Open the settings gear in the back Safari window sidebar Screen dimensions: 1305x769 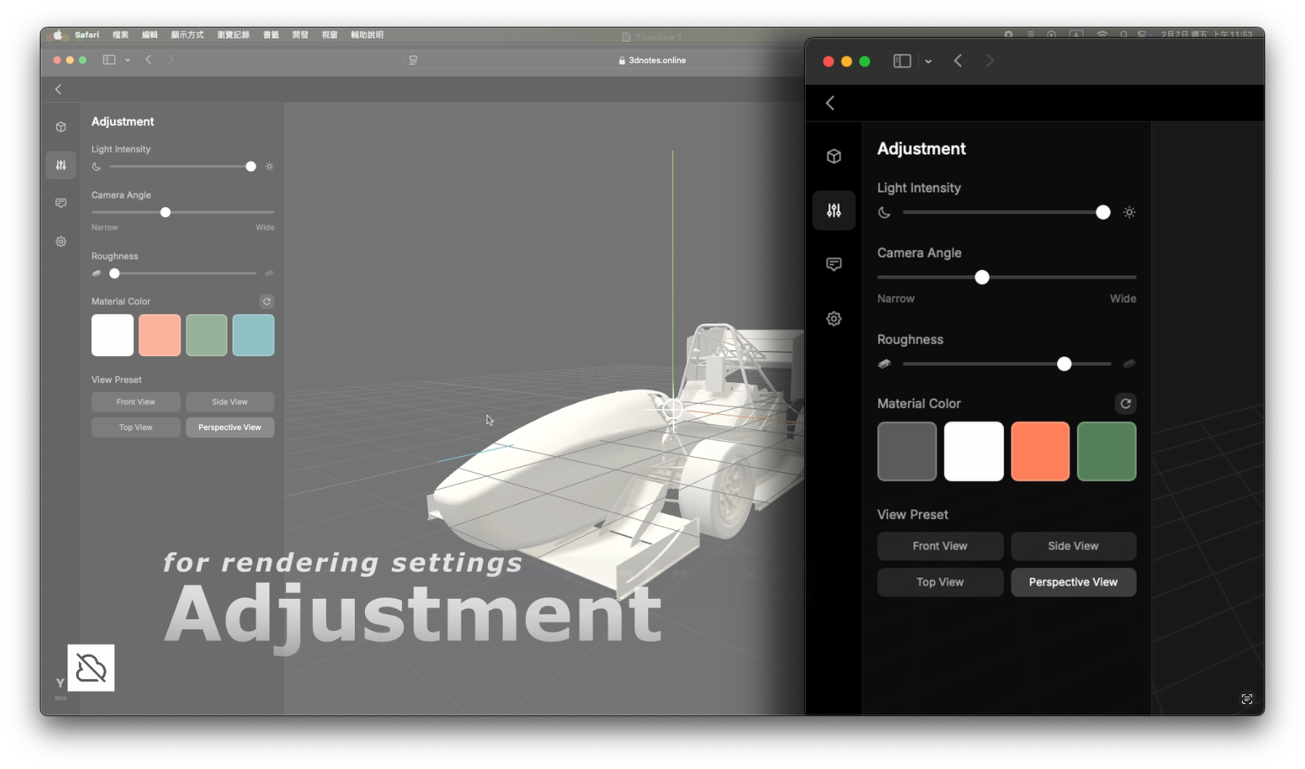[x=61, y=242]
